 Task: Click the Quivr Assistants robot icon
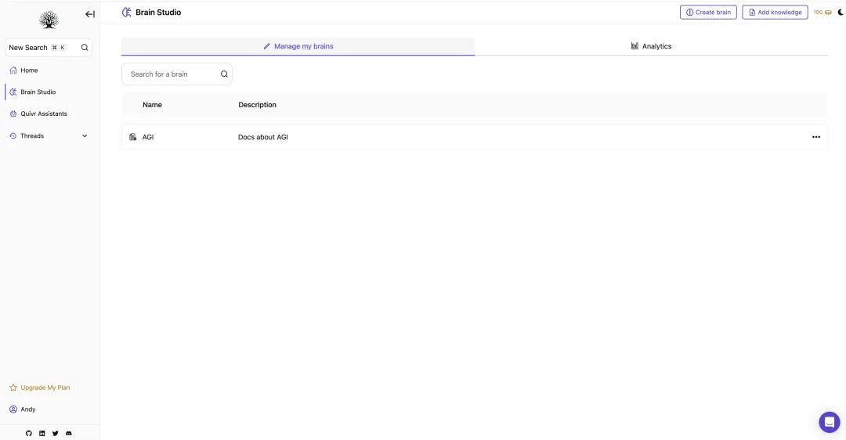click(13, 114)
